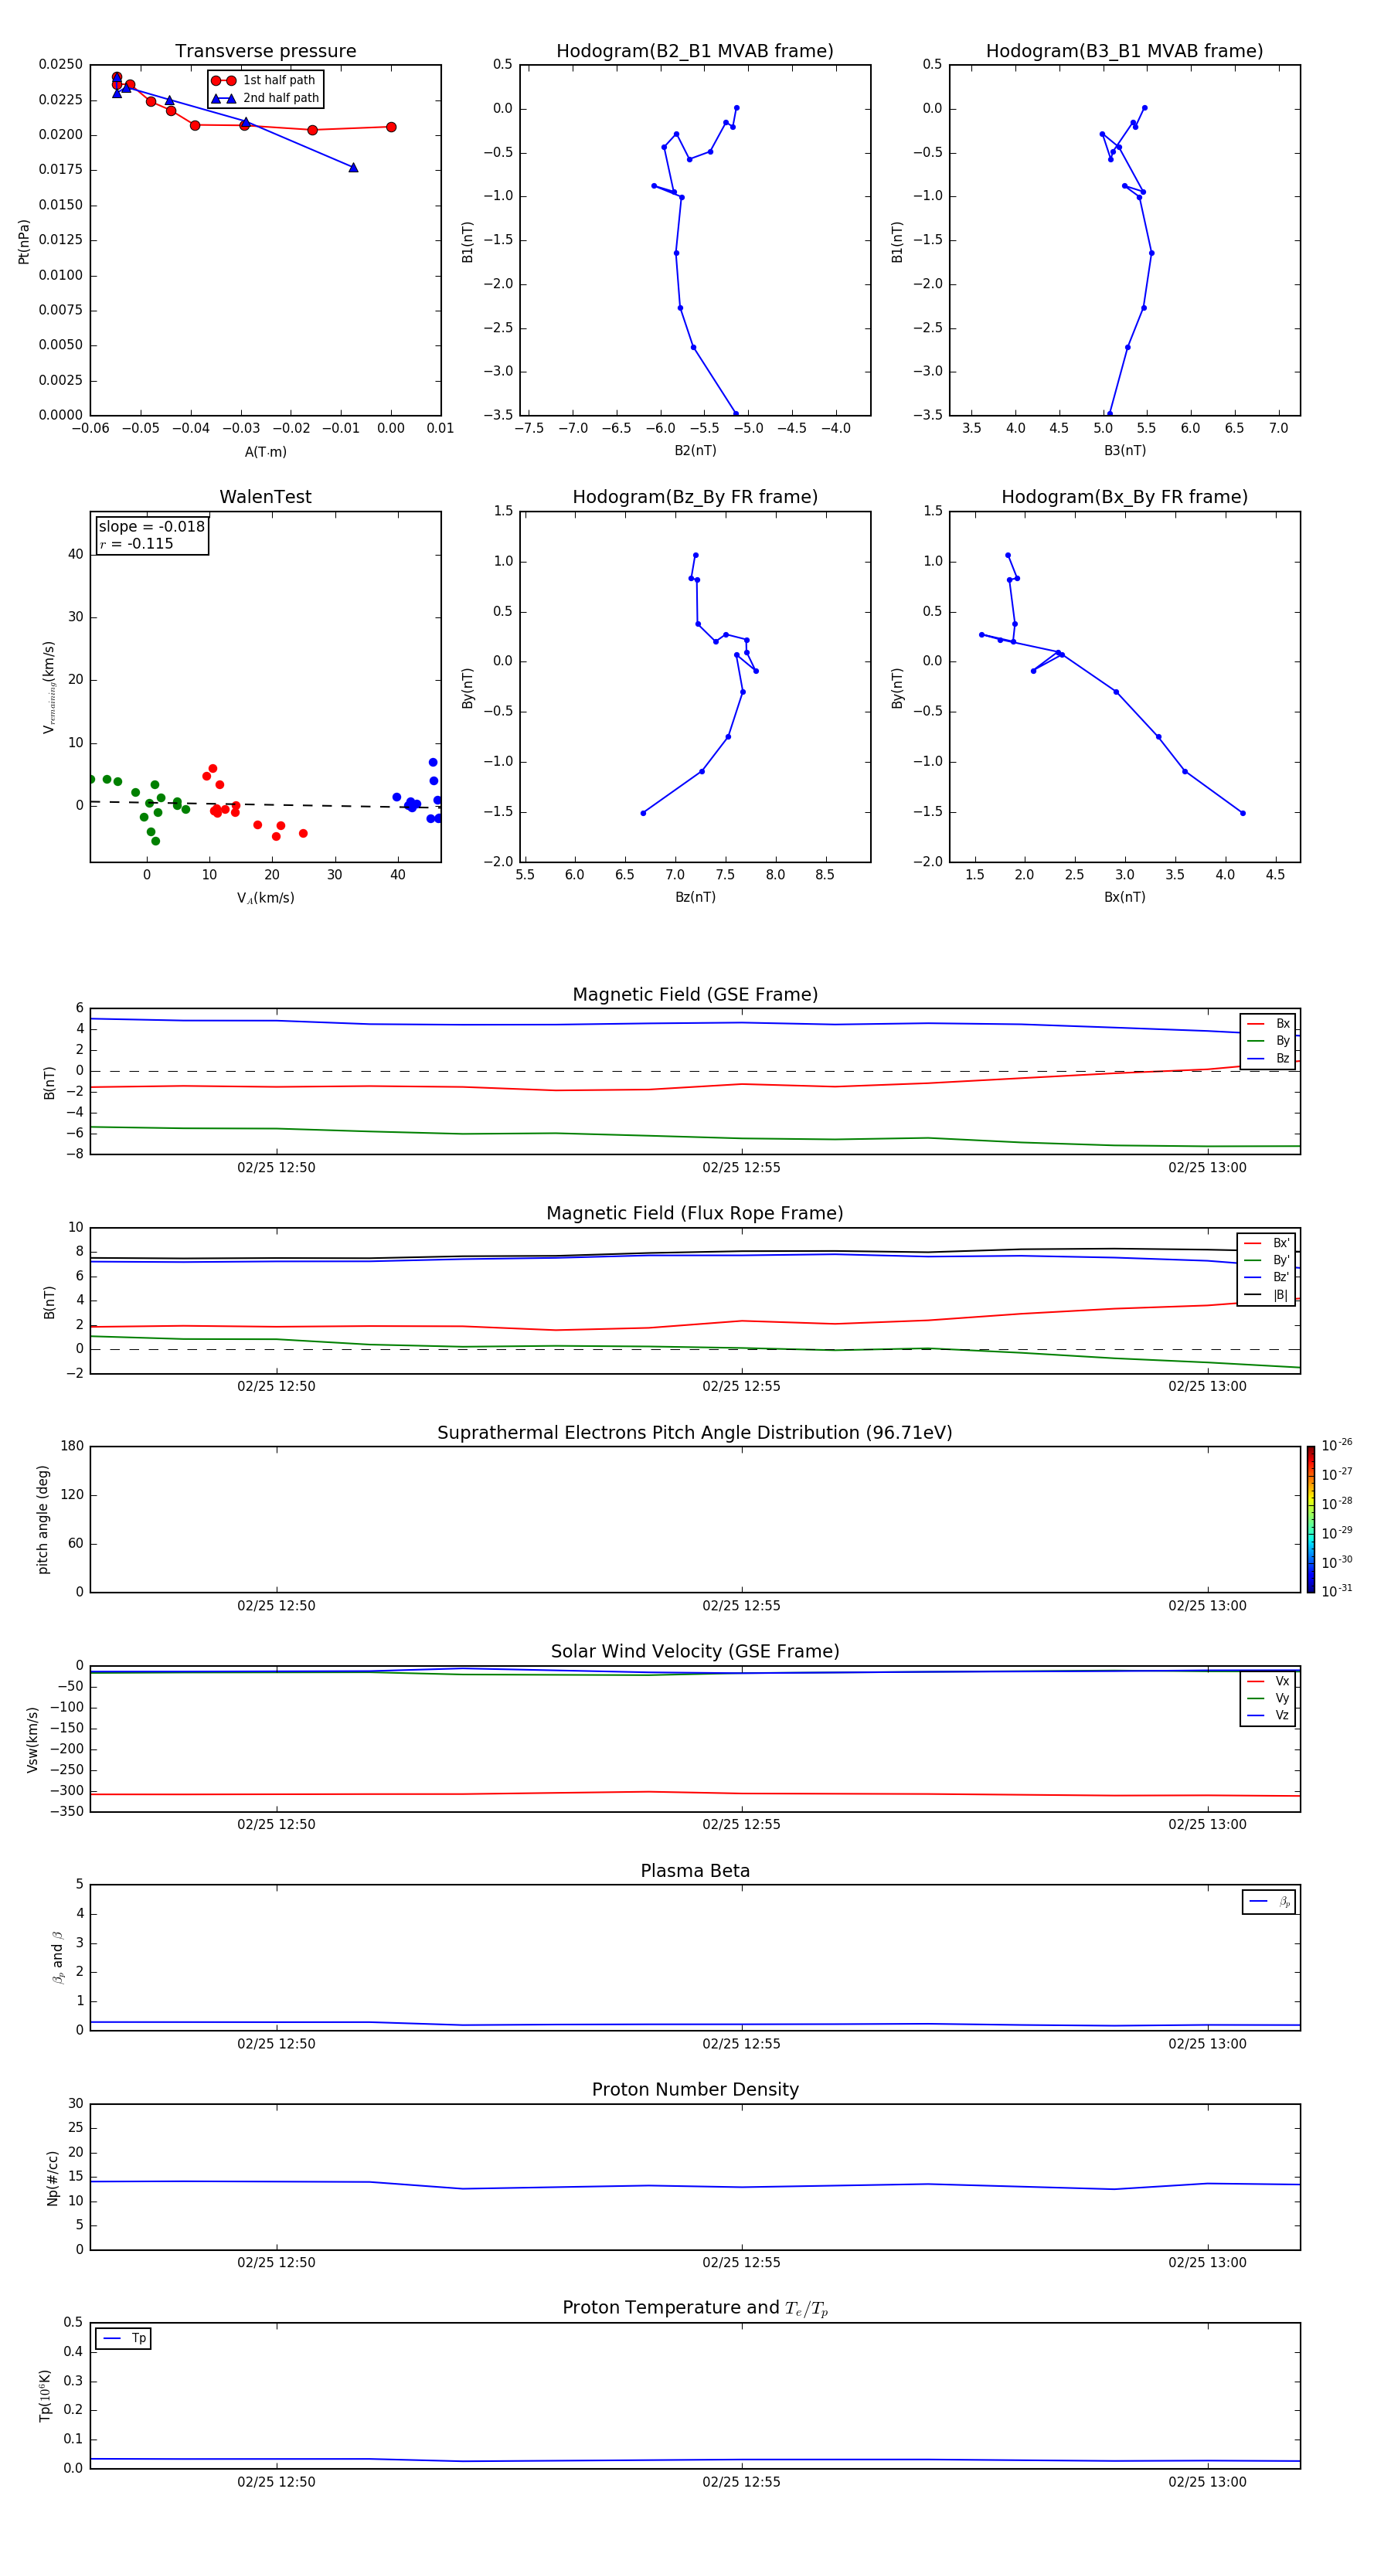The height and width of the screenshot is (2550, 1391).
Task: Click the "Transverse pressure" plot title
Action: click(x=265, y=52)
